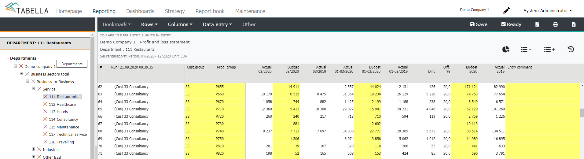Viewport: 584px width, 159px height.
Task: Save the data entry
Action: 479,24
